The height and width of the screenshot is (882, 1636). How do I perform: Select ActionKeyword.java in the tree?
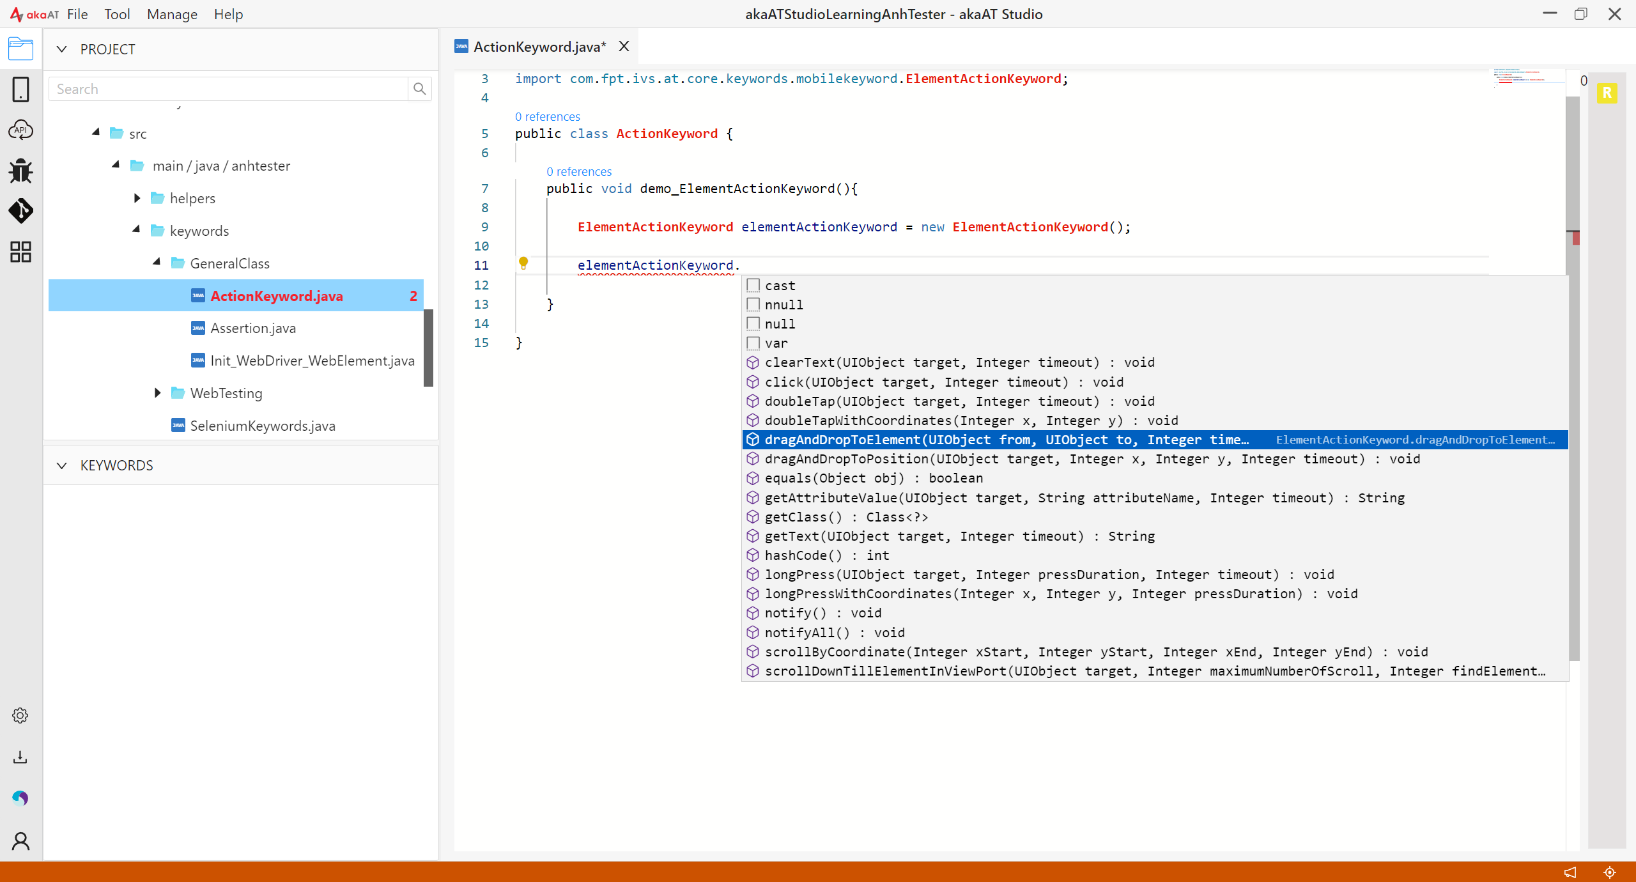coord(236,295)
